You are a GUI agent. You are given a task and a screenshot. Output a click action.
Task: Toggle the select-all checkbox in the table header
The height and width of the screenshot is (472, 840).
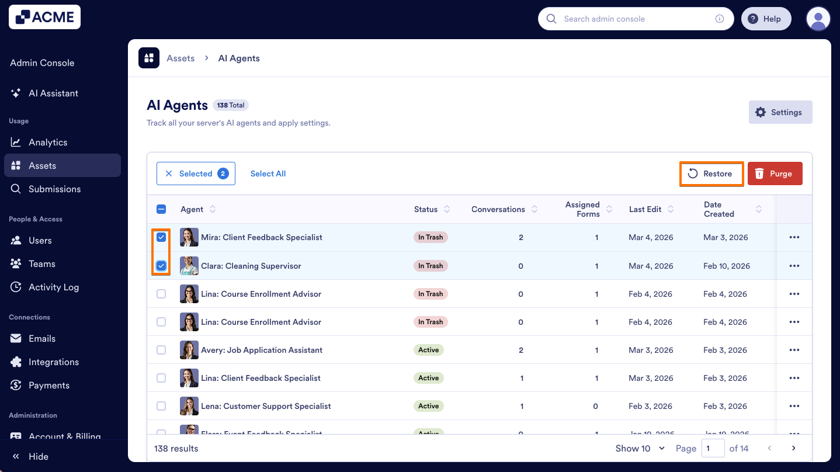[161, 209]
